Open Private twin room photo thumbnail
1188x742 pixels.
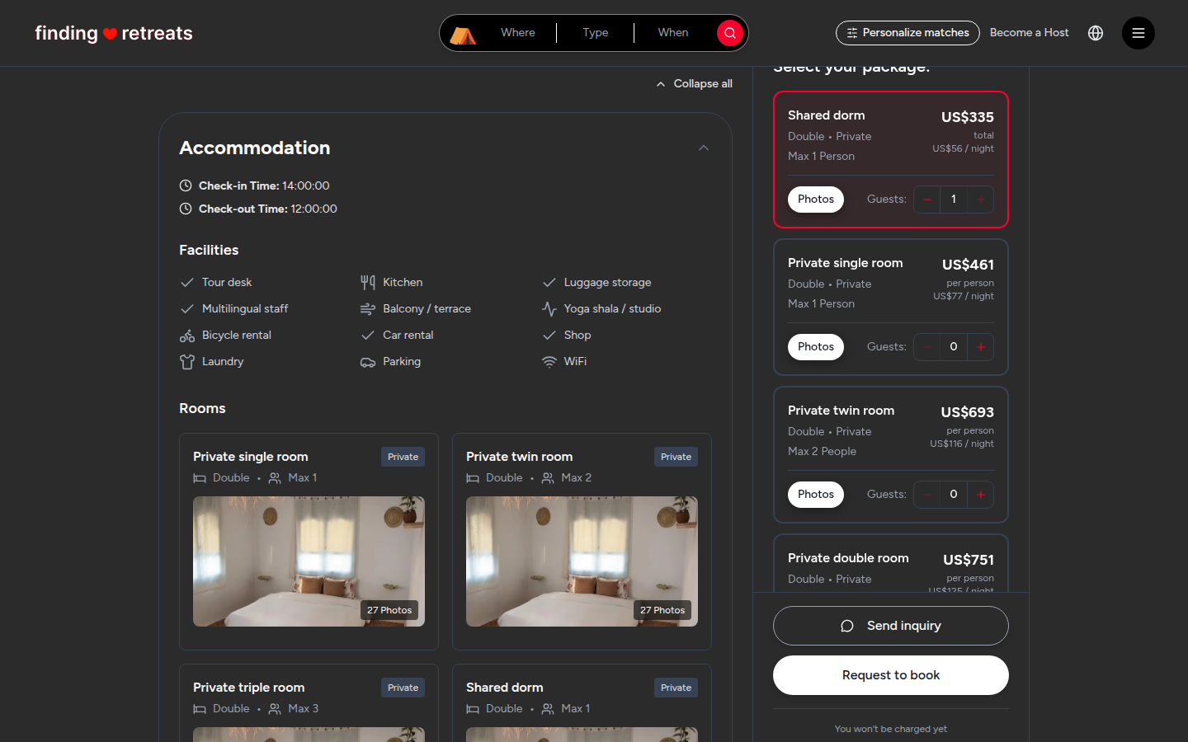point(582,561)
